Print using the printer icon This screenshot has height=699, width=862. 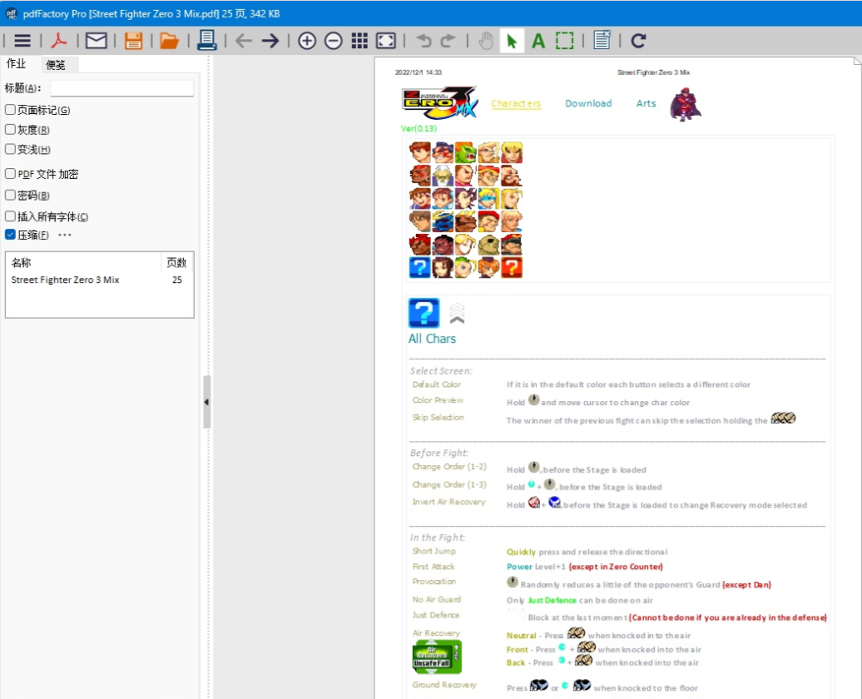(206, 41)
